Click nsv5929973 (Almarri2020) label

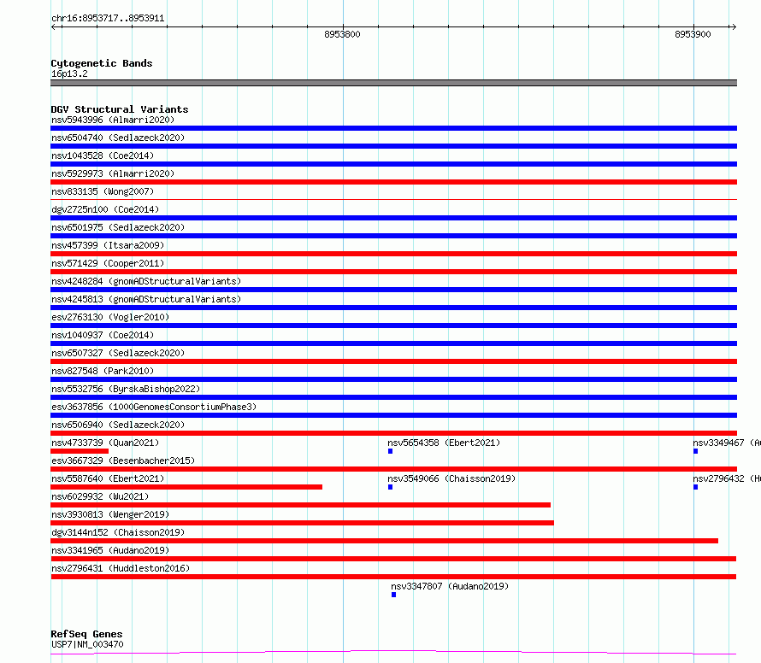[x=113, y=173]
